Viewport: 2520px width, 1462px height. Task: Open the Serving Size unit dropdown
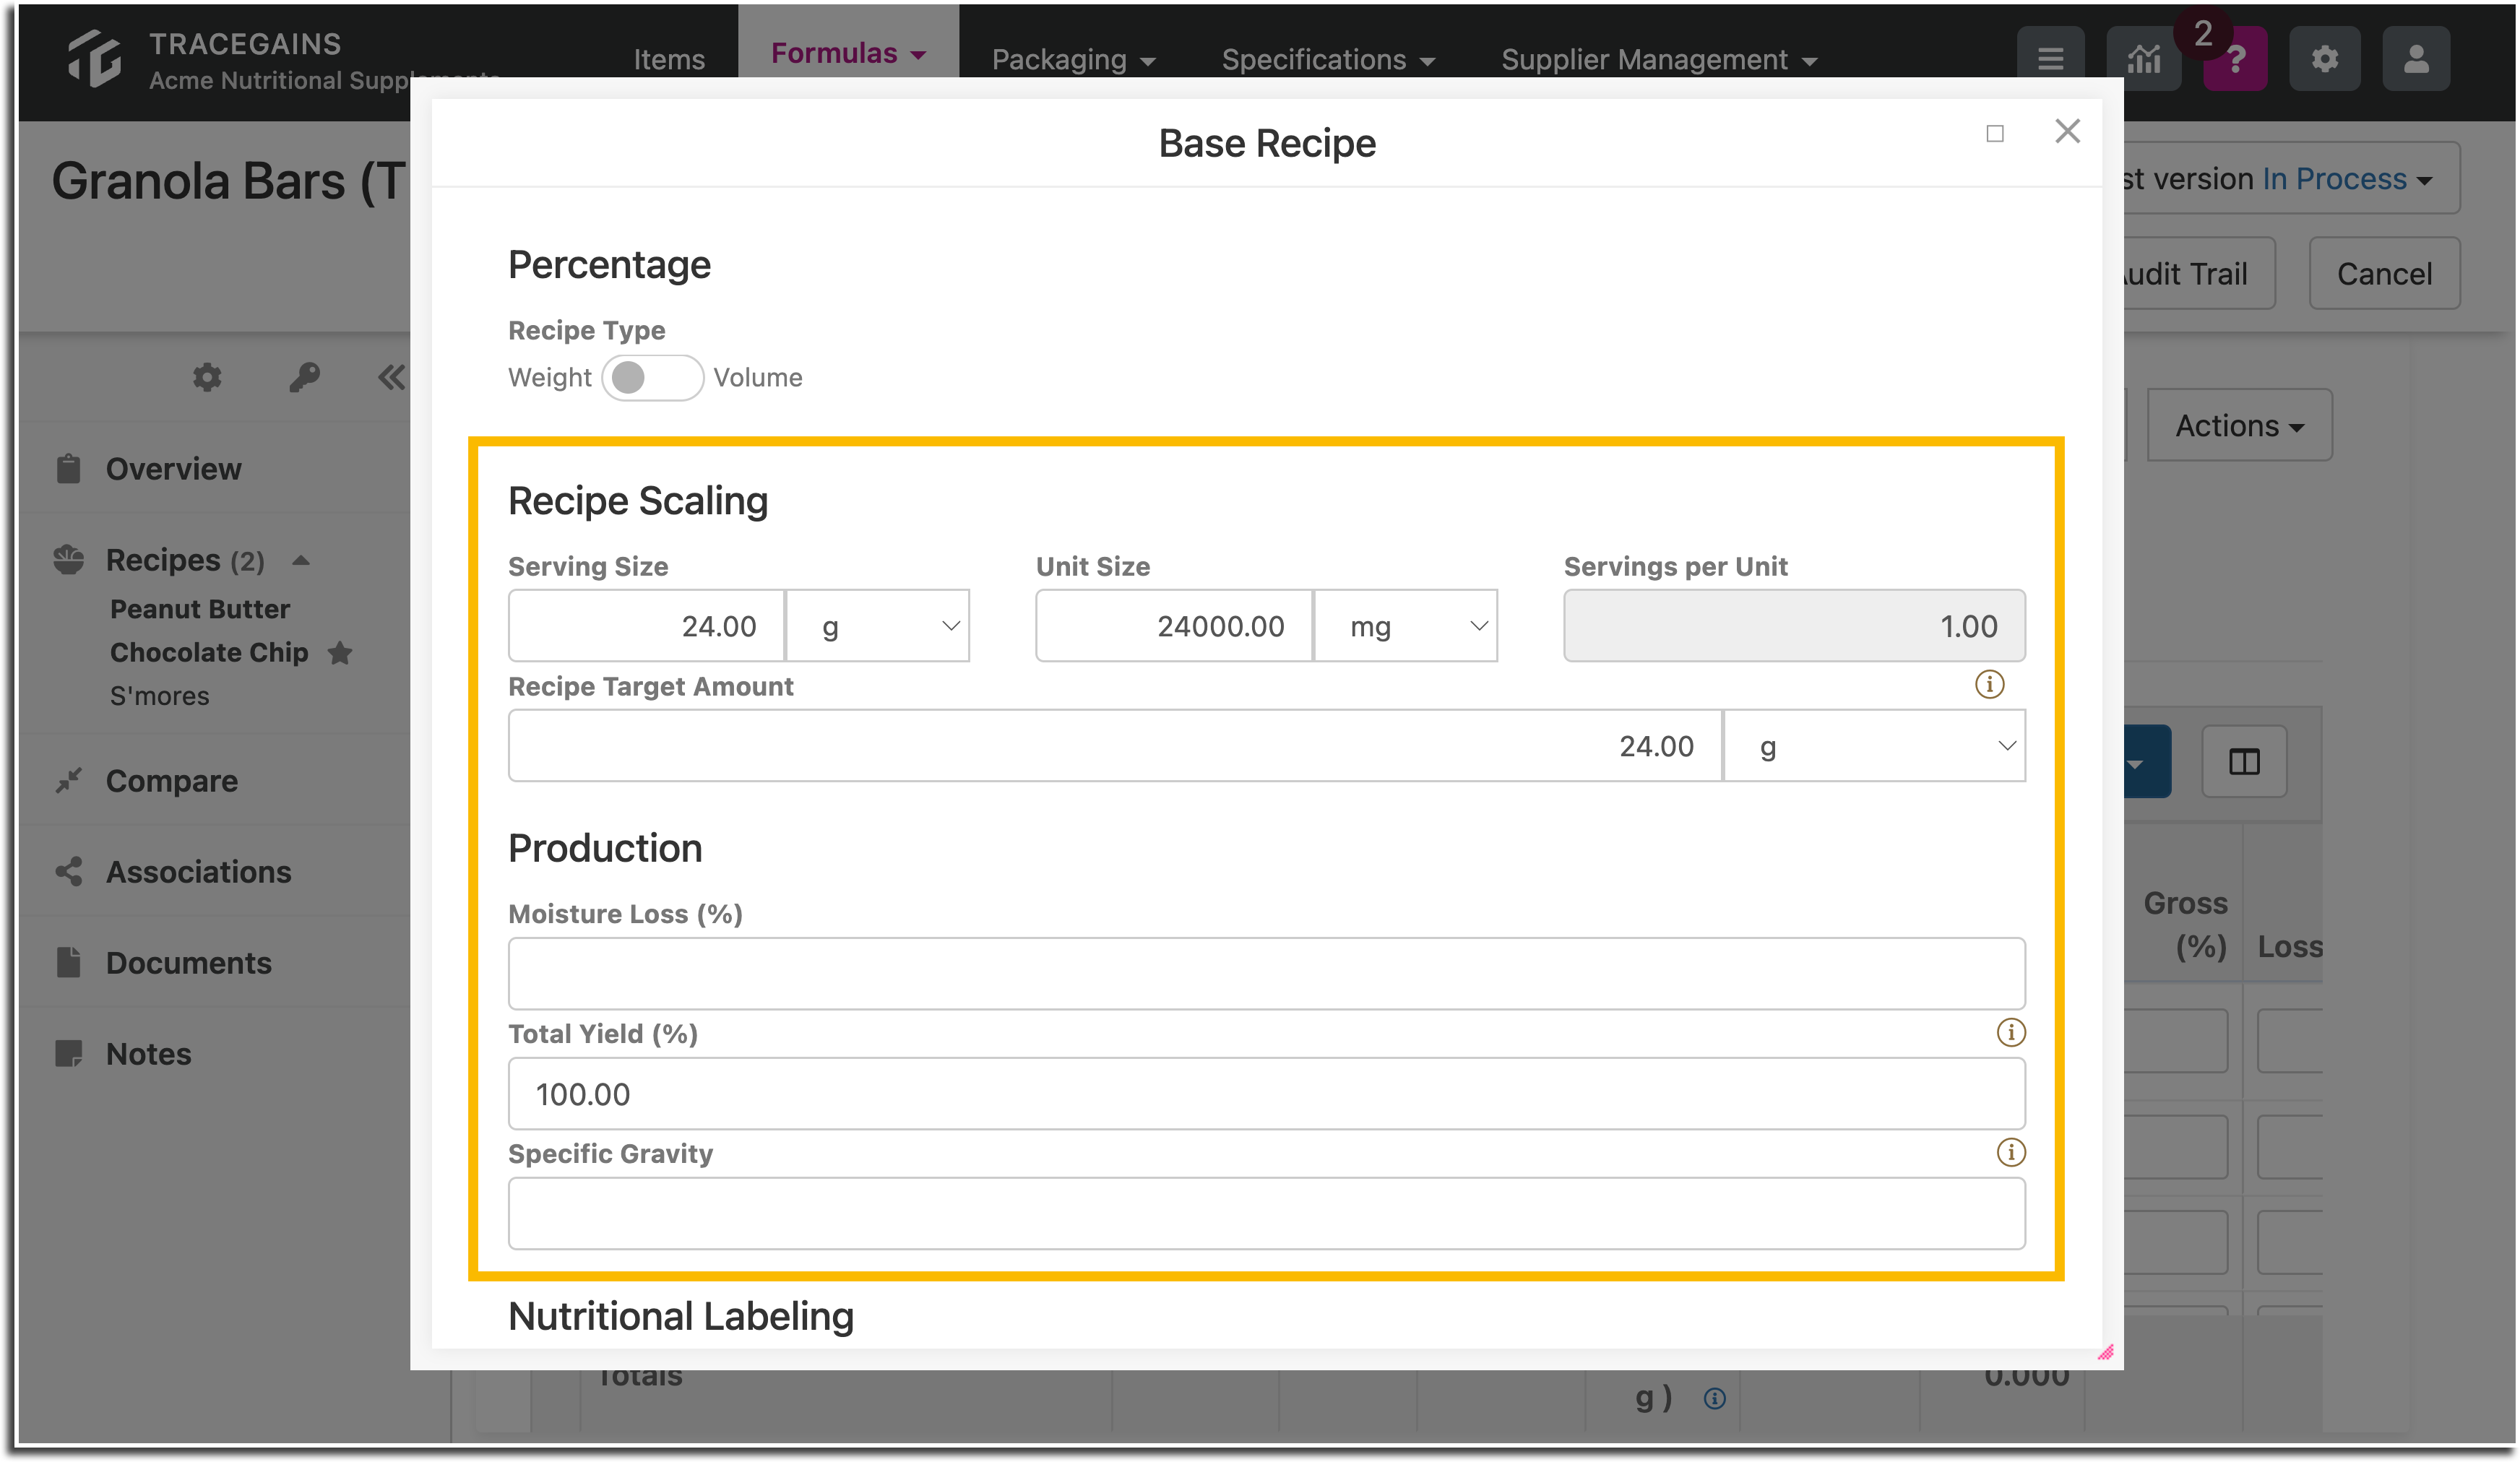coord(878,626)
